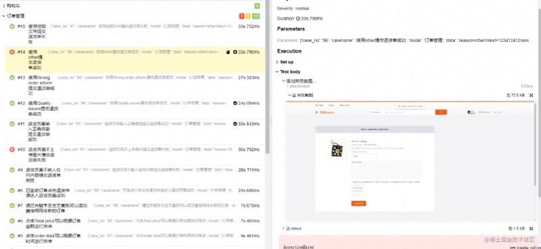Click the image file icon beside 失败截图
541x249 pixels.
(x=294, y=95)
